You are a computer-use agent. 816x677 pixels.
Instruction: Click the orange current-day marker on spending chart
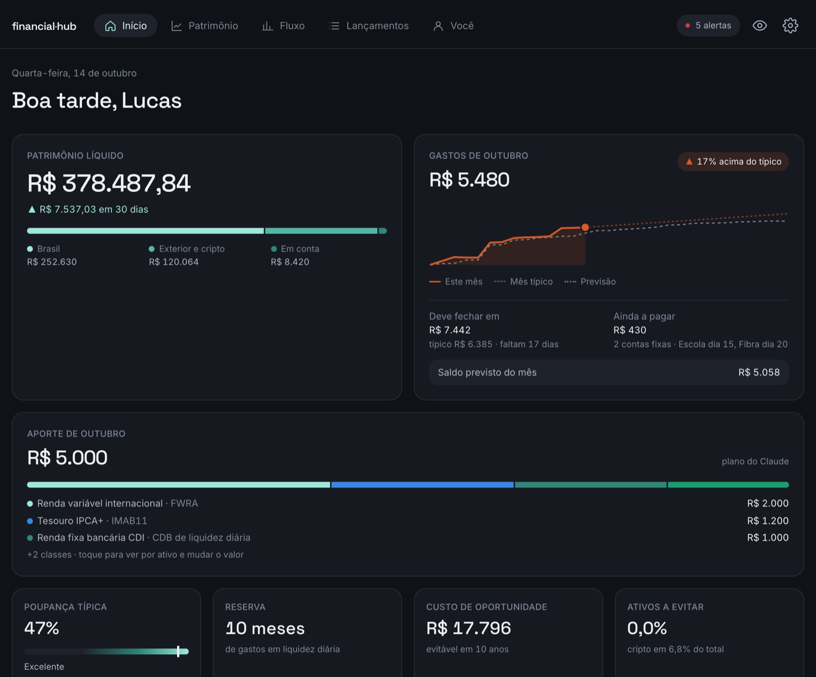[x=585, y=227]
